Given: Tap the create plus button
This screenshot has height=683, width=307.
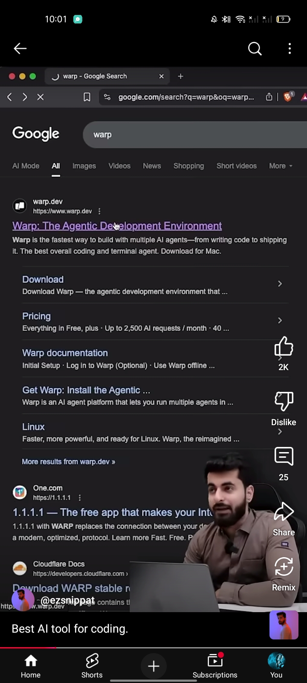Looking at the screenshot, I should [153, 666].
